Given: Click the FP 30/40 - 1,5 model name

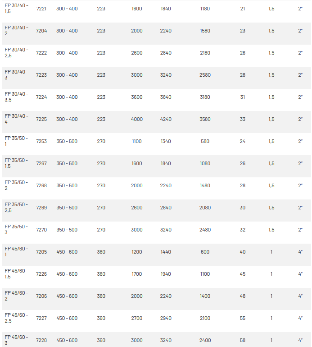Looking at the screenshot, I should point(16,9).
